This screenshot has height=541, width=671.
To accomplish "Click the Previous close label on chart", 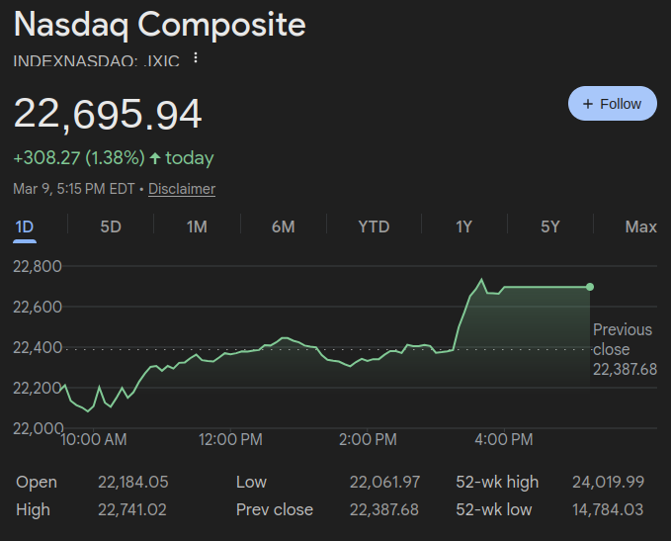I will point(623,339).
